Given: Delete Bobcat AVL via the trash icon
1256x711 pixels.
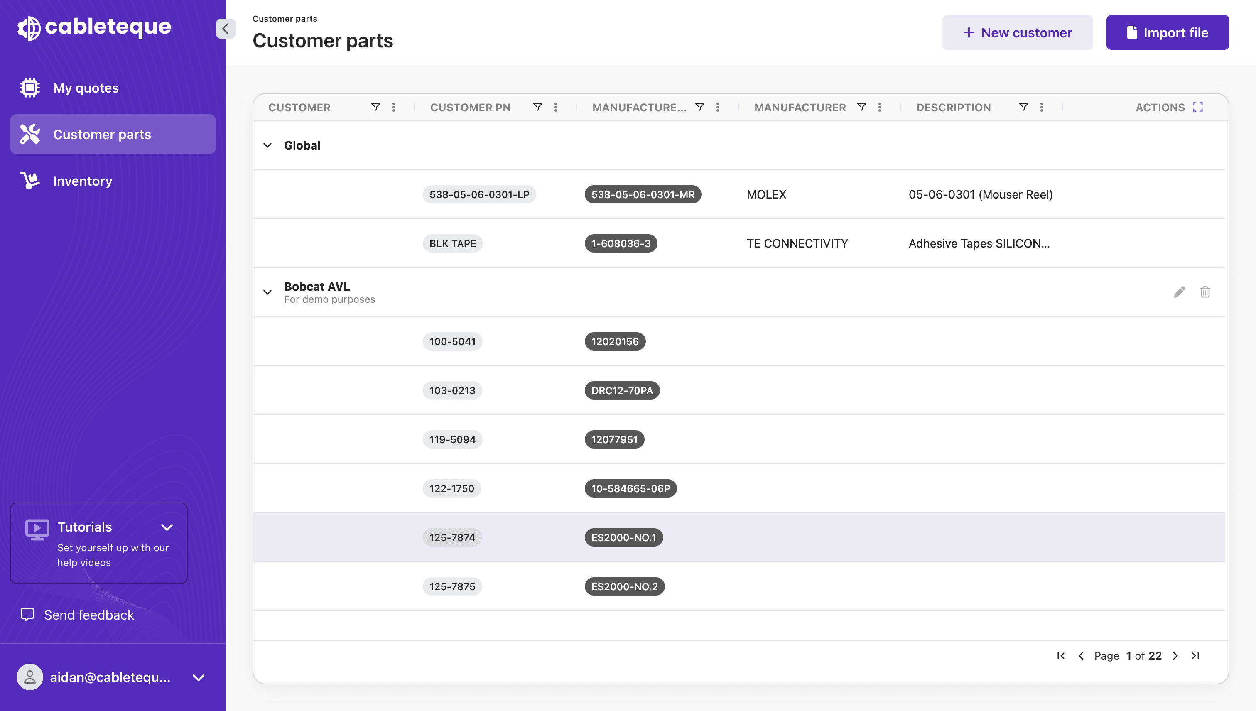Looking at the screenshot, I should tap(1205, 292).
